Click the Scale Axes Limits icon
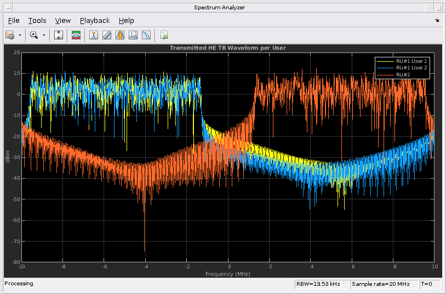446x294 pixels. [x=59, y=35]
